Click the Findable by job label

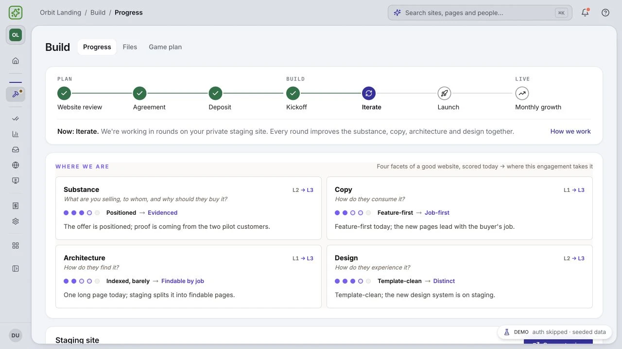(x=183, y=281)
